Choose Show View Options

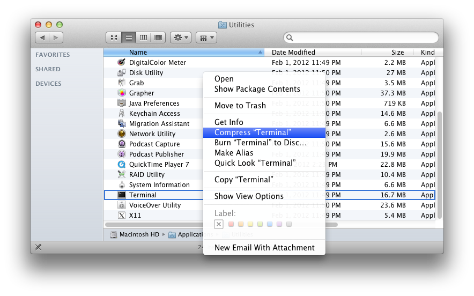tap(264, 196)
